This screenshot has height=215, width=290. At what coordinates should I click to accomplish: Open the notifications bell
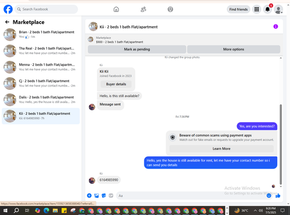(x=267, y=9)
